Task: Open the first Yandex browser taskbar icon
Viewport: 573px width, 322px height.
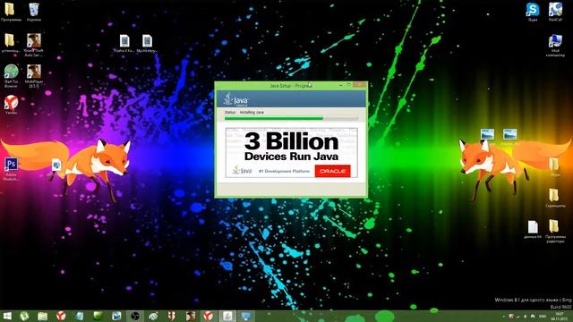Action: 61,316
